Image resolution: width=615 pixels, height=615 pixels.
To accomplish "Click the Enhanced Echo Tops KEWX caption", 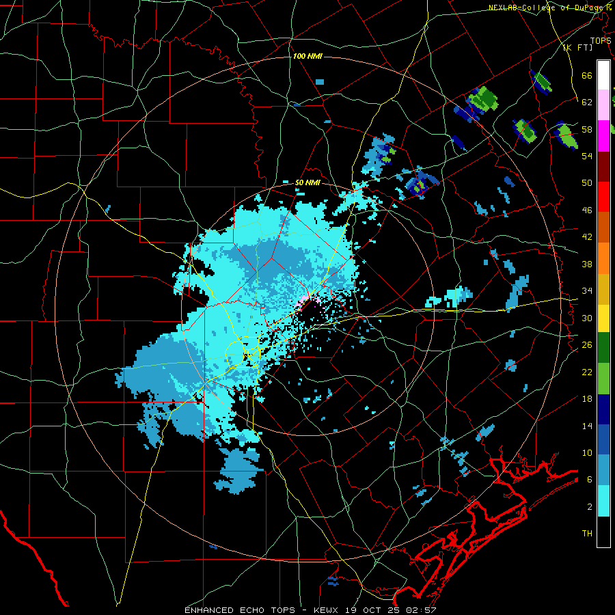I will [310, 610].
